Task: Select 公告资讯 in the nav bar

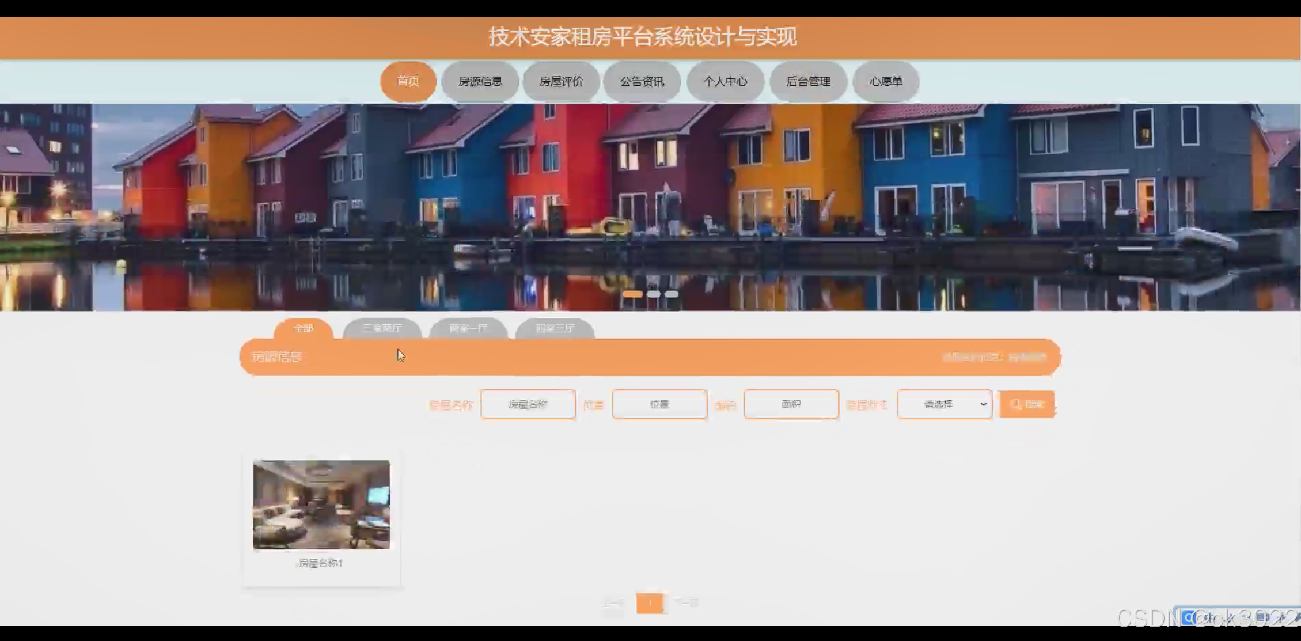Action: [642, 81]
